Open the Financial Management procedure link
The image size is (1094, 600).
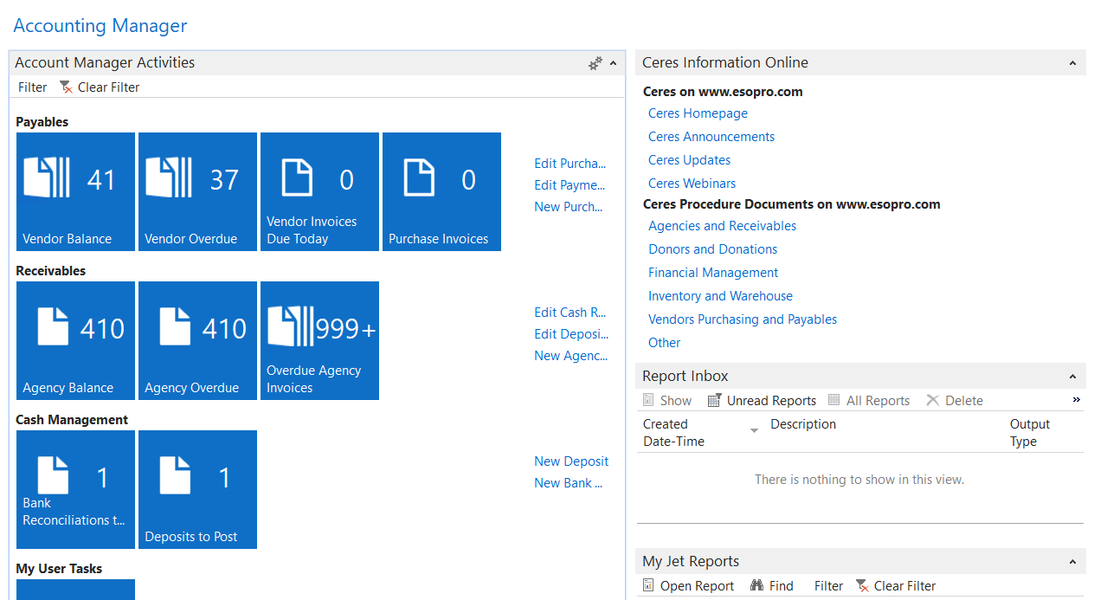click(x=713, y=273)
